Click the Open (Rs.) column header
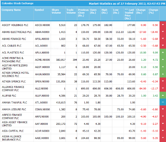 pos(93,11)
